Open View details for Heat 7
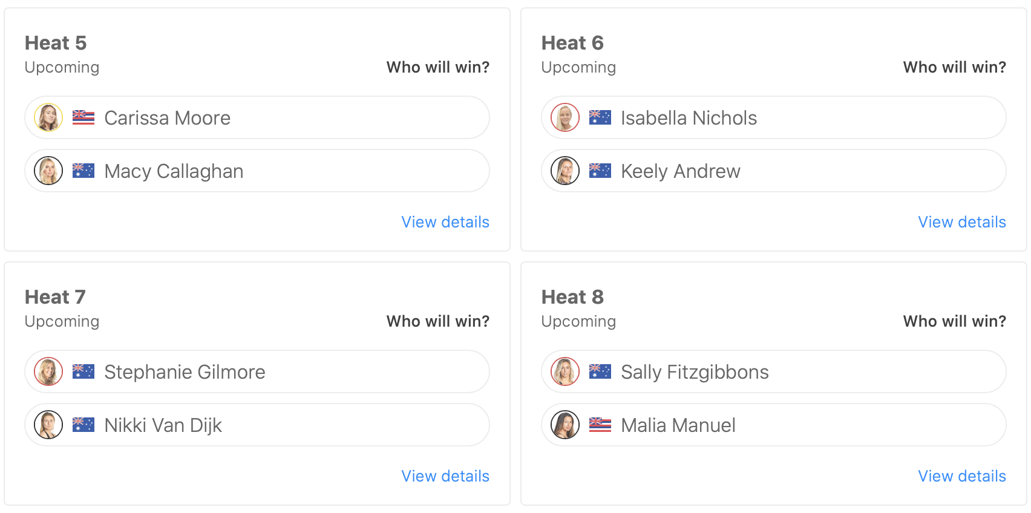1031x513 pixels. (445, 476)
